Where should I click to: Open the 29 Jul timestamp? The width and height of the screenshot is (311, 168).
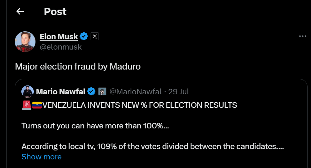[178, 92]
